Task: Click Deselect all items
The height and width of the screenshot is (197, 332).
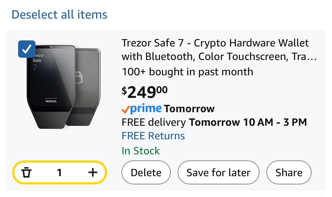Action: [59, 14]
